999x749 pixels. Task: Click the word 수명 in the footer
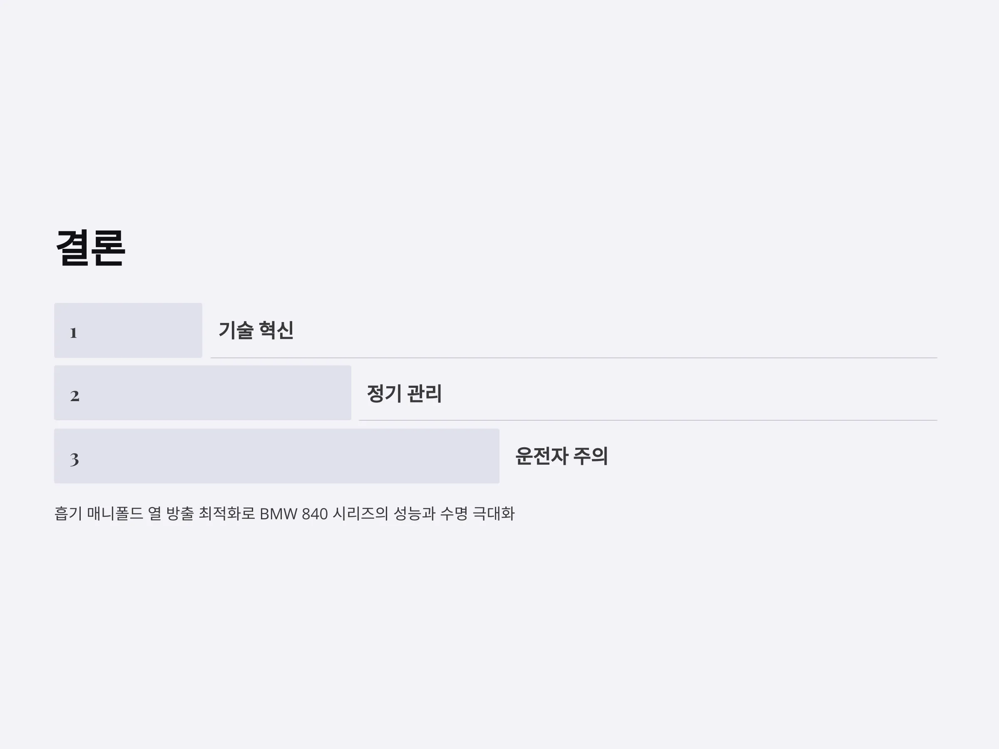454,514
